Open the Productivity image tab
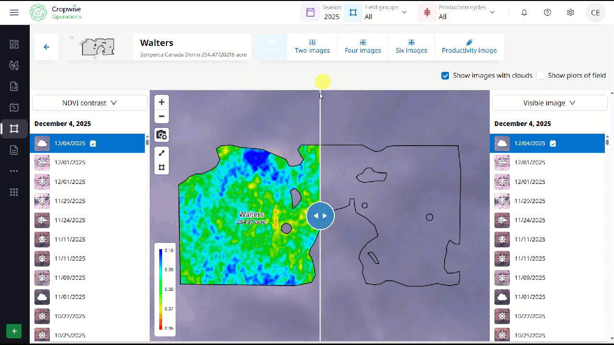 pos(469,47)
